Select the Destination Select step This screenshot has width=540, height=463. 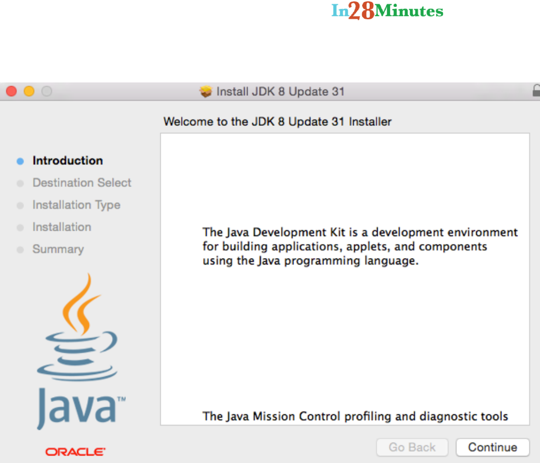pyautogui.click(x=82, y=183)
